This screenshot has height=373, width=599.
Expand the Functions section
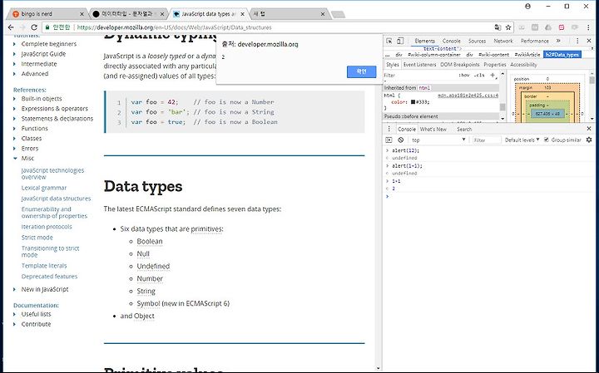tap(14, 129)
